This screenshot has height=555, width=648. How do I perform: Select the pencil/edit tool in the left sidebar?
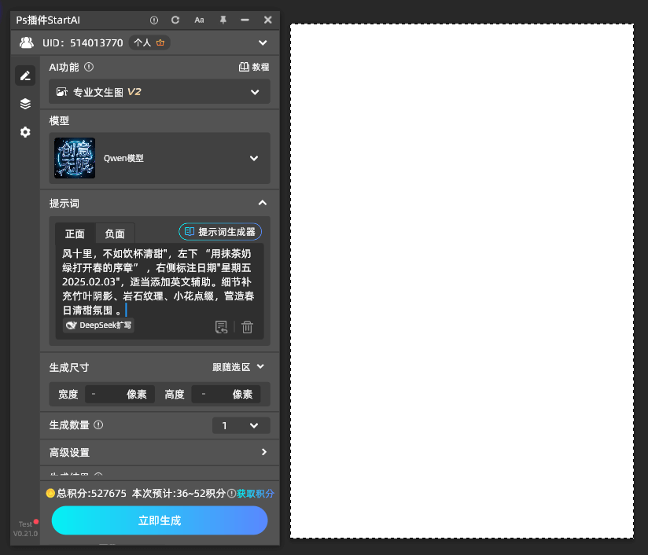point(24,75)
